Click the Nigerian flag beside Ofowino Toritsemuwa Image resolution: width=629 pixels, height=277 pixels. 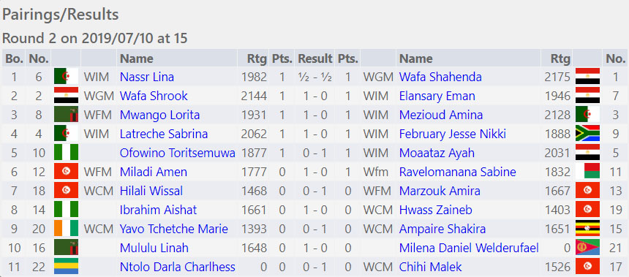(66, 153)
